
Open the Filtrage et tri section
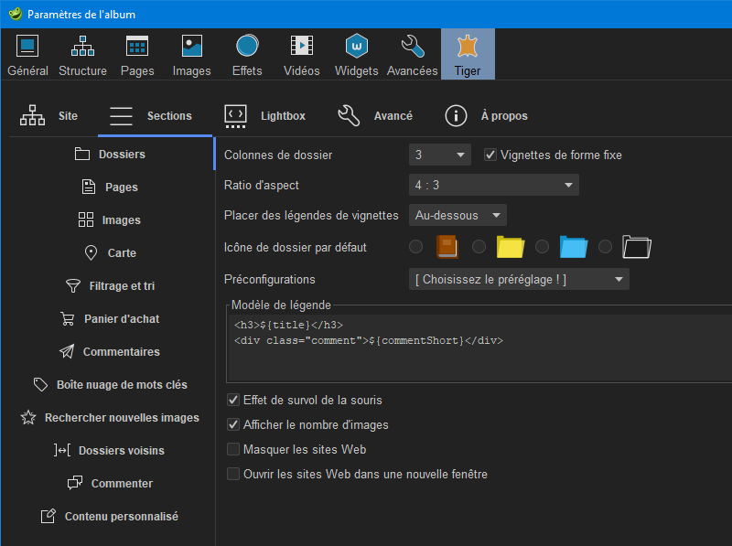tap(111, 286)
